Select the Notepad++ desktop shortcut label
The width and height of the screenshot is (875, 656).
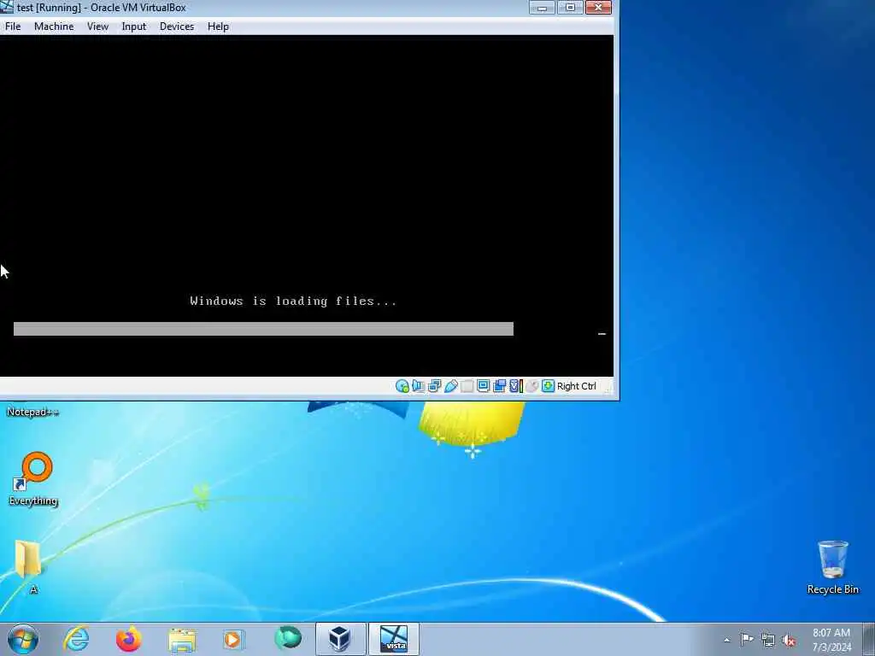pyautogui.click(x=32, y=412)
